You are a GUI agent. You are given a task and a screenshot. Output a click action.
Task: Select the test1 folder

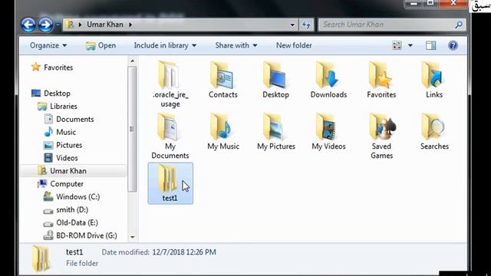[x=170, y=183]
